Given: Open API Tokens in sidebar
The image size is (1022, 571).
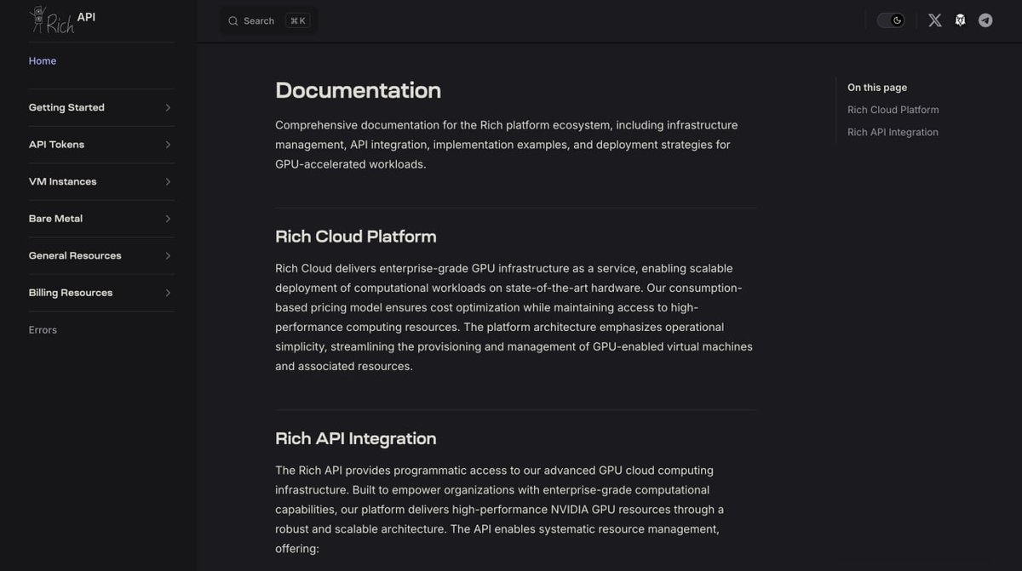Looking at the screenshot, I should tap(56, 145).
